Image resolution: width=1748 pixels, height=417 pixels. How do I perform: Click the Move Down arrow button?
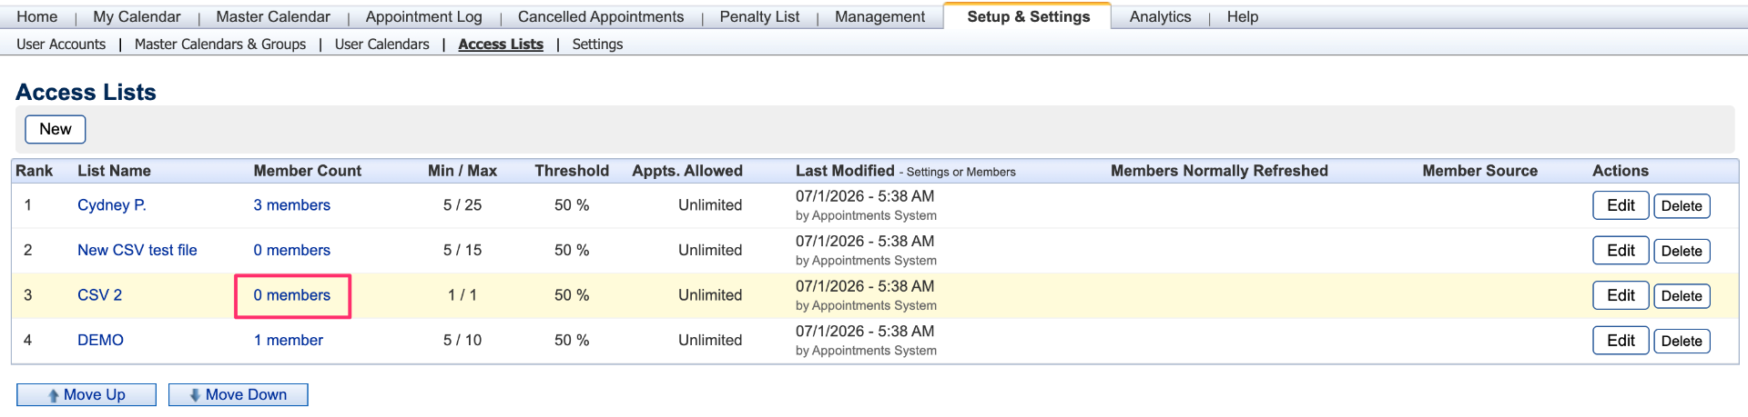239,394
